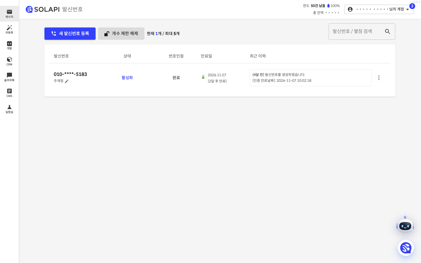Click the expiry date 2026.11.07
The width and height of the screenshot is (421, 263).
coord(217,75)
